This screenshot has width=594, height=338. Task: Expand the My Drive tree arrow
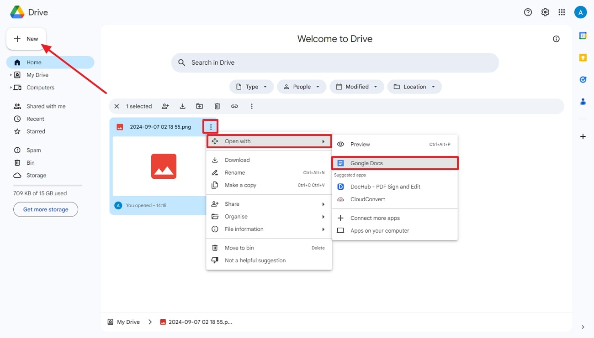click(11, 75)
